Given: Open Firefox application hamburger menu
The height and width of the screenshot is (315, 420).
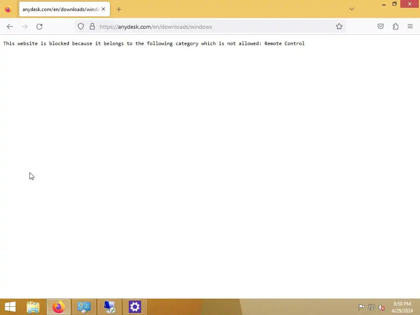Looking at the screenshot, I should tap(410, 26).
